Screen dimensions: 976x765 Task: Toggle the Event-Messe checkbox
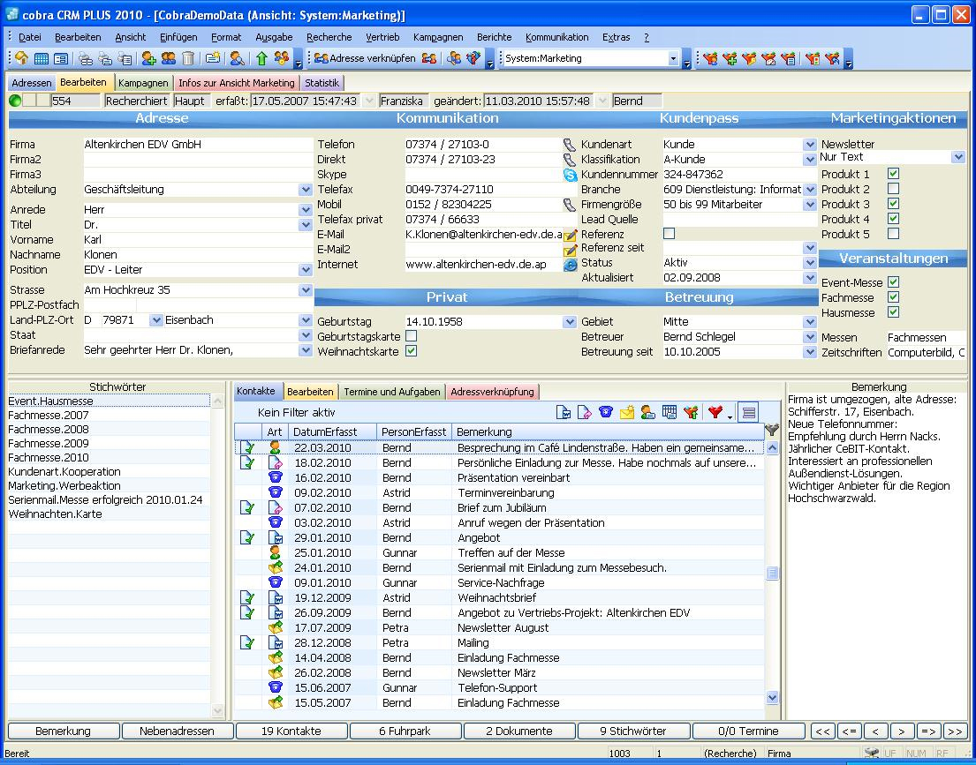[893, 282]
